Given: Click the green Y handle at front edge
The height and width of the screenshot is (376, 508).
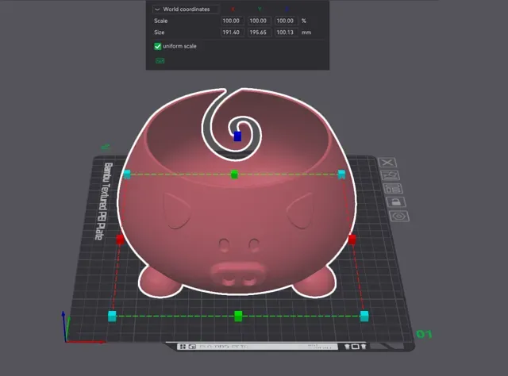Looking at the screenshot, I should pos(238,316).
